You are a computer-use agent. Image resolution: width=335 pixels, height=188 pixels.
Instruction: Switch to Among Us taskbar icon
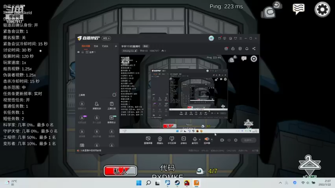pyautogui.click(x=187, y=183)
